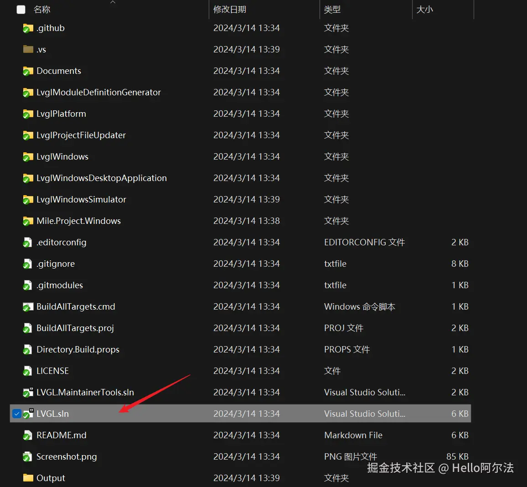Select the Mile.Project.Windows folder name

point(79,221)
